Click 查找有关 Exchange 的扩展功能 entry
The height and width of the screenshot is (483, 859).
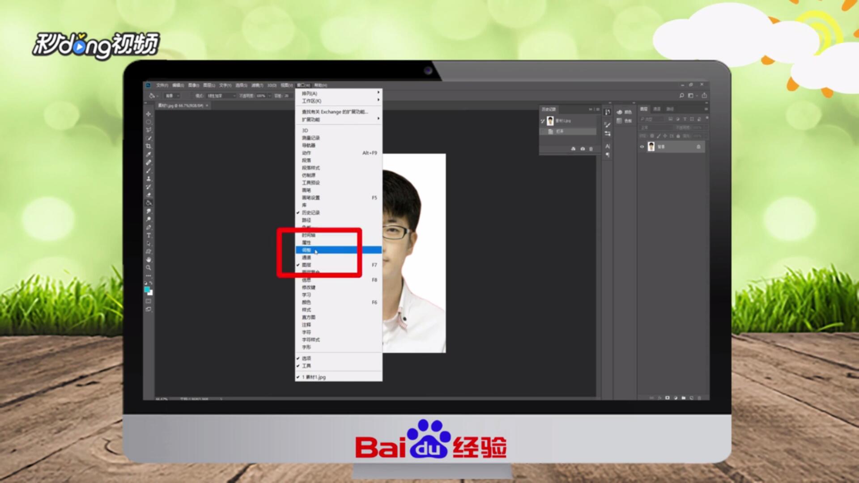(335, 112)
